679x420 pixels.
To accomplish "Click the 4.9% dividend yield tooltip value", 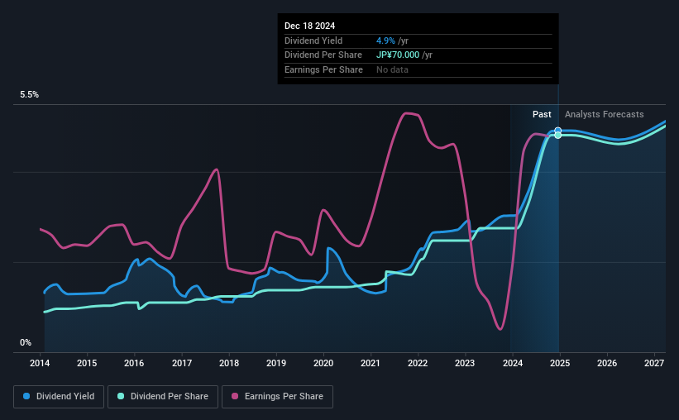I will pos(385,41).
